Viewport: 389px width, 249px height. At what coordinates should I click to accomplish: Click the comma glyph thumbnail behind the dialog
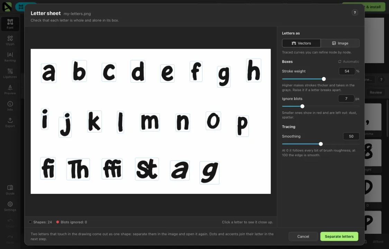373,117
